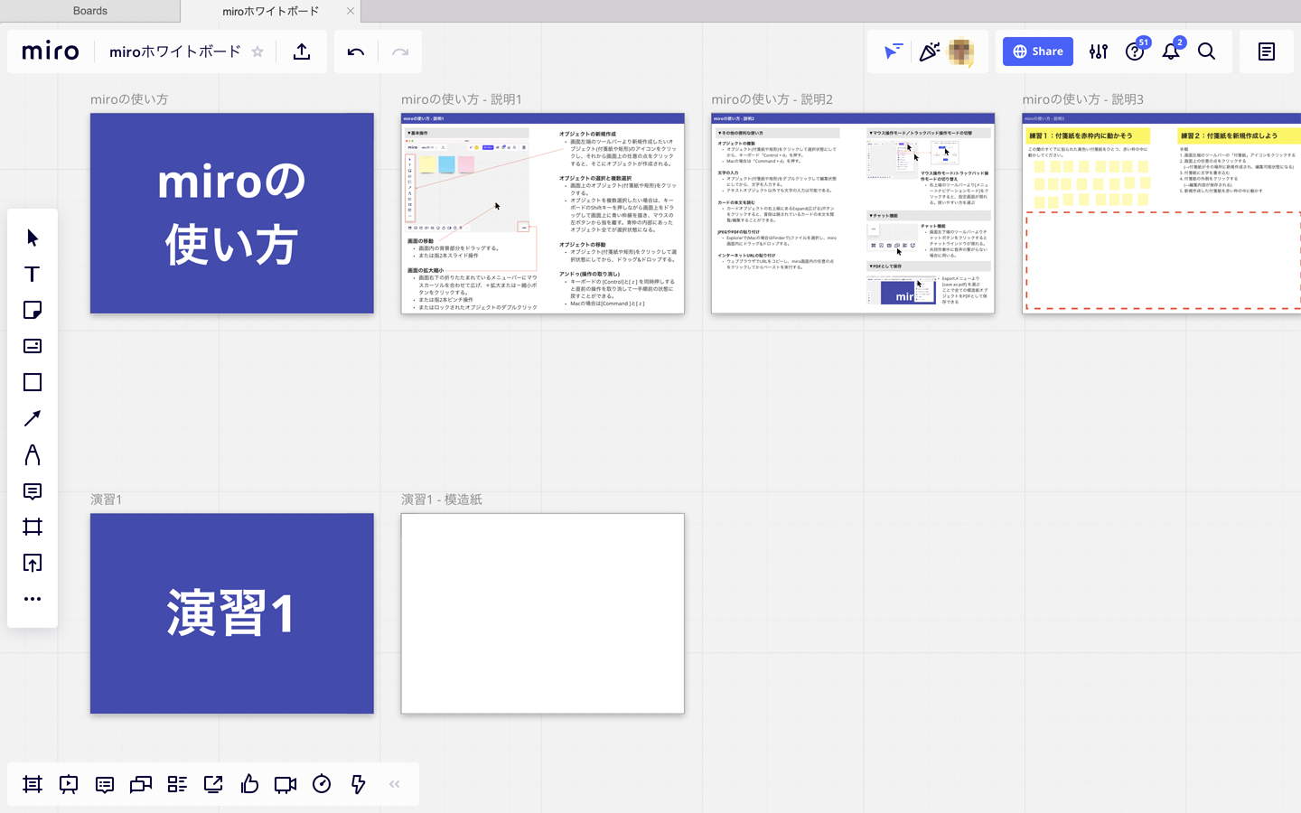
Task: Start a Video chat from bottom toolbar
Action: click(x=285, y=784)
